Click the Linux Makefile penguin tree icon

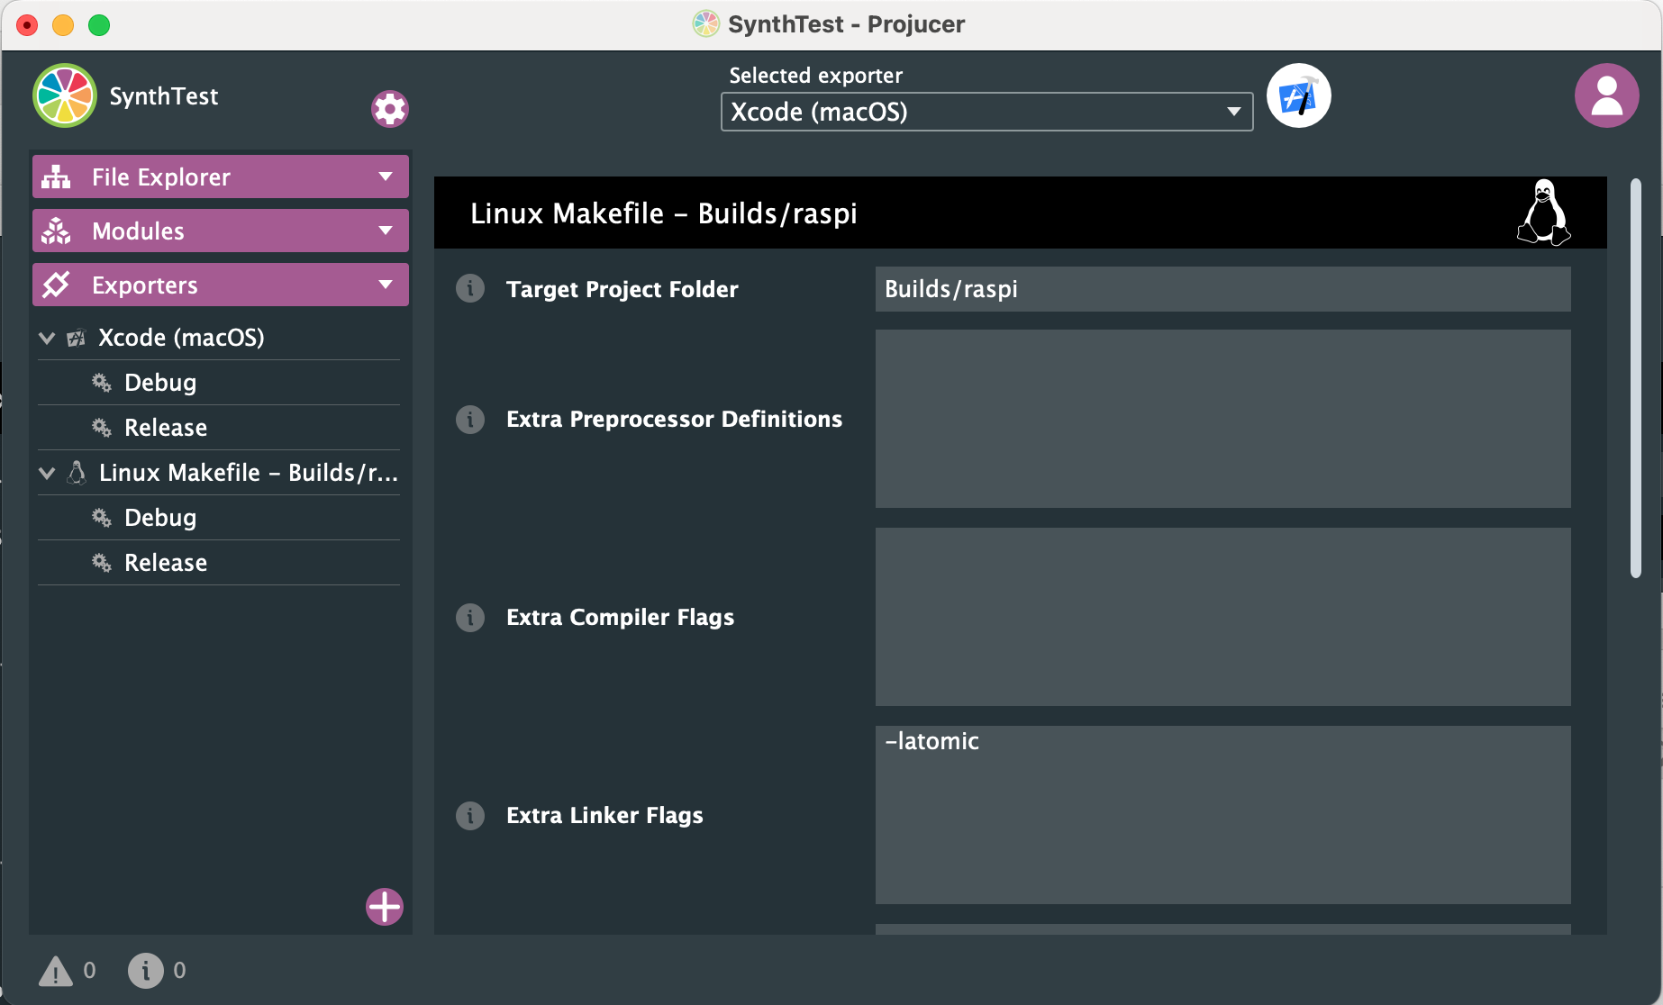77,473
